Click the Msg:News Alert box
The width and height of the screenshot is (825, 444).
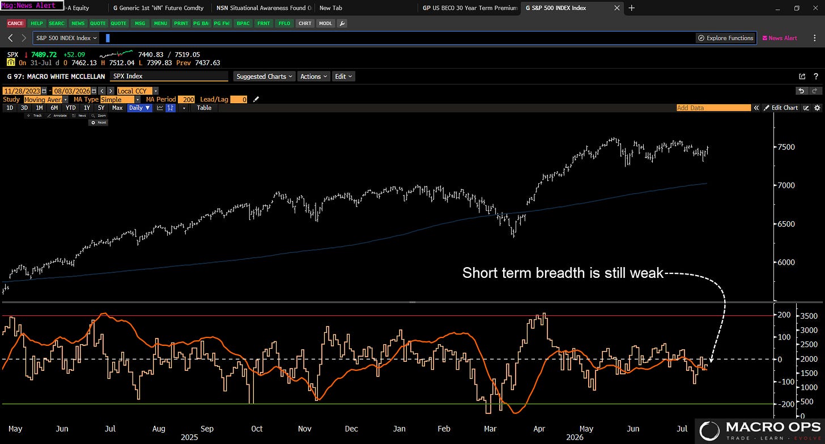pyautogui.click(x=32, y=6)
